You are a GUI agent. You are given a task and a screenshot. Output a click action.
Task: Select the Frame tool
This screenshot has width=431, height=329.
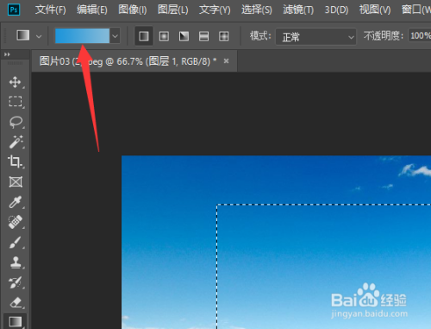click(x=16, y=182)
